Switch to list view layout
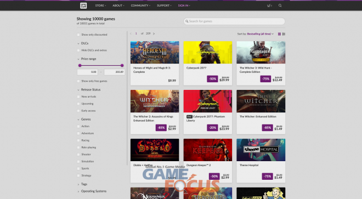This screenshot has height=199, width=362. click(284, 34)
